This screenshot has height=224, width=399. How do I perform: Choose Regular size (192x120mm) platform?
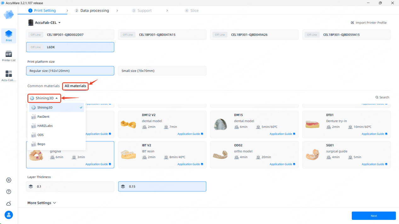(70, 71)
